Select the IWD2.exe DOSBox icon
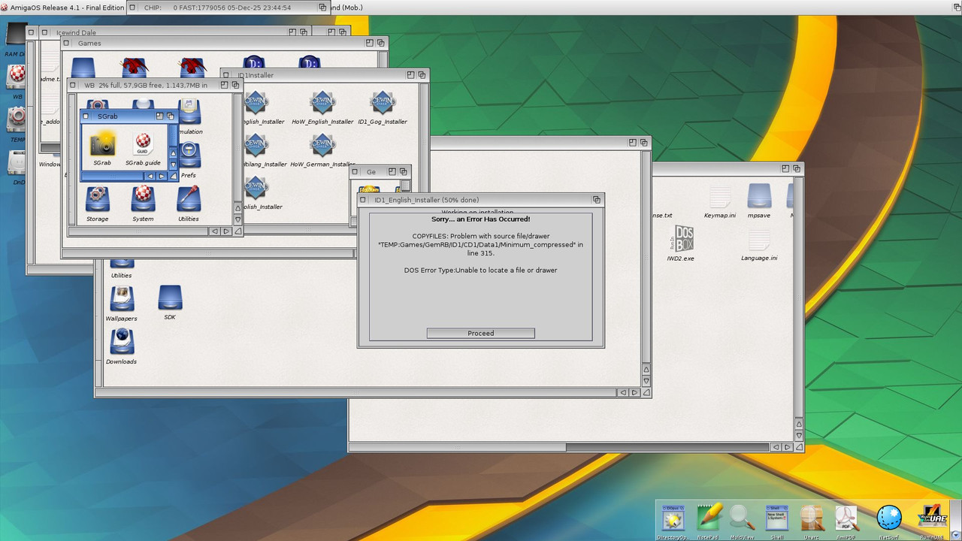 pyautogui.click(x=681, y=239)
